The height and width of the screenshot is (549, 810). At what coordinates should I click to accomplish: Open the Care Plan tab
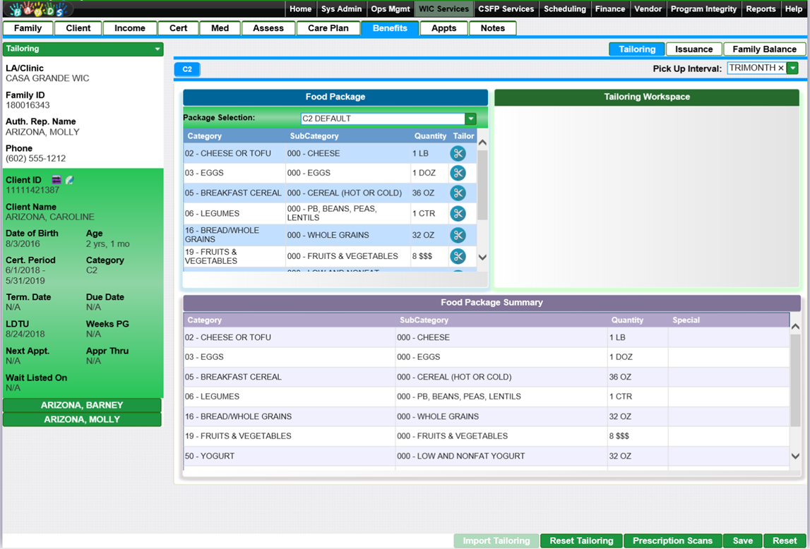pyautogui.click(x=328, y=28)
